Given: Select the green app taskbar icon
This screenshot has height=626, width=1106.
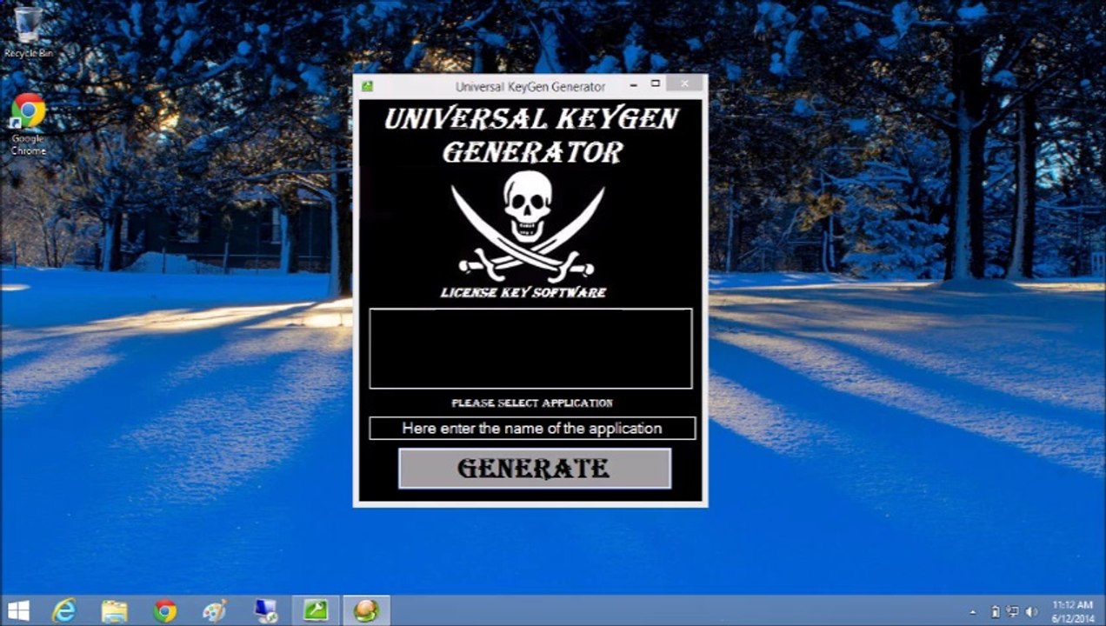Looking at the screenshot, I should (x=316, y=611).
